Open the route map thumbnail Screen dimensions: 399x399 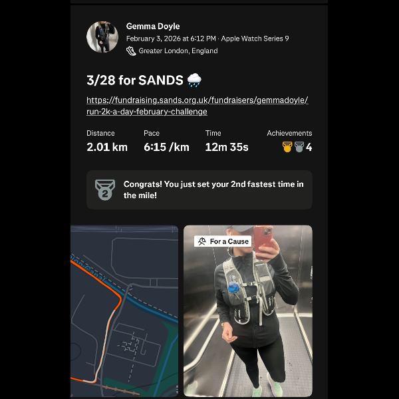point(124,311)
